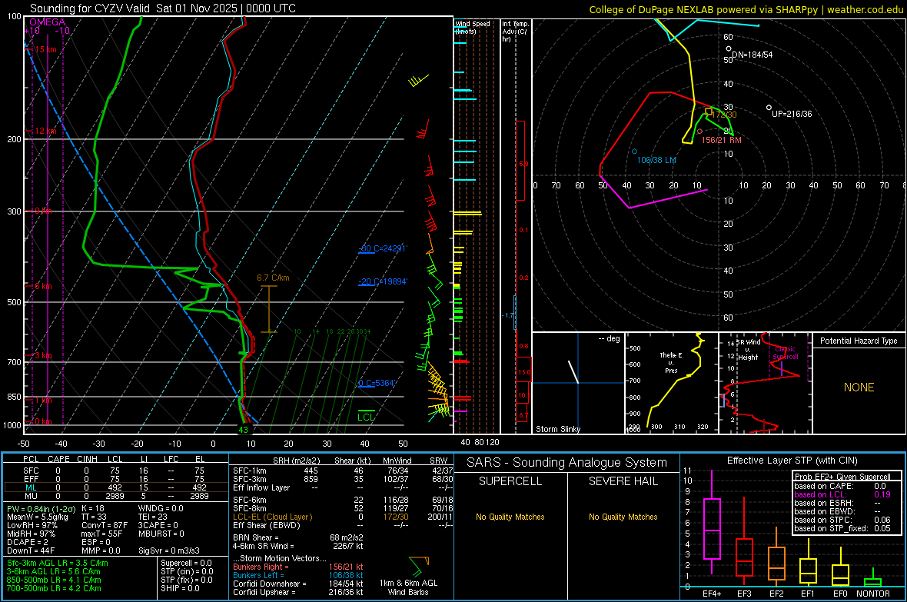The width and height of the screenshot is (907, 602).
Task: Click the Sfc-3km AGL LR lapse rate line
Action: point(58,563)
